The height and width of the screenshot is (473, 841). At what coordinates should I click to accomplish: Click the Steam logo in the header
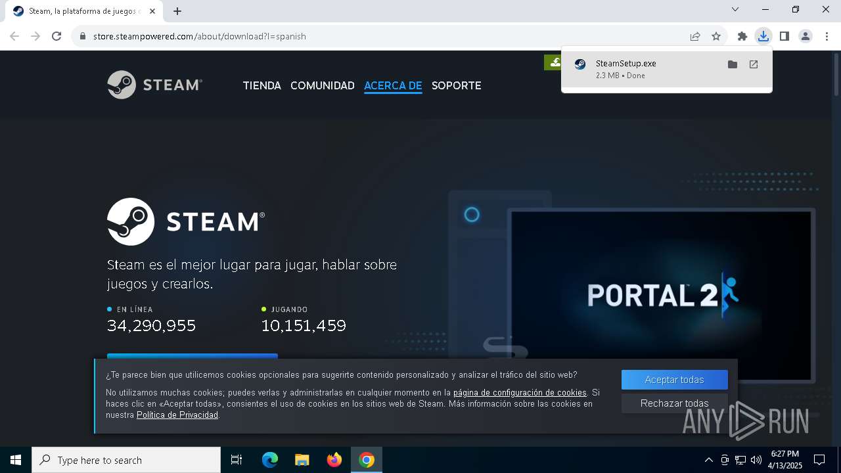[154, 85]
